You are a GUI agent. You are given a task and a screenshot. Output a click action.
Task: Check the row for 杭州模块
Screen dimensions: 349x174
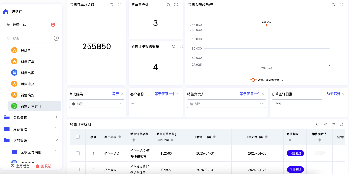(x=78, y=170)
